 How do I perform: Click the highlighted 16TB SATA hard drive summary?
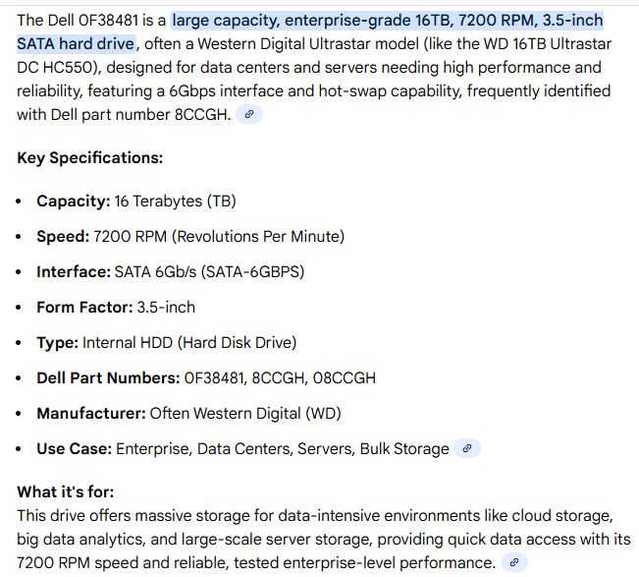(x=387, y=21)
